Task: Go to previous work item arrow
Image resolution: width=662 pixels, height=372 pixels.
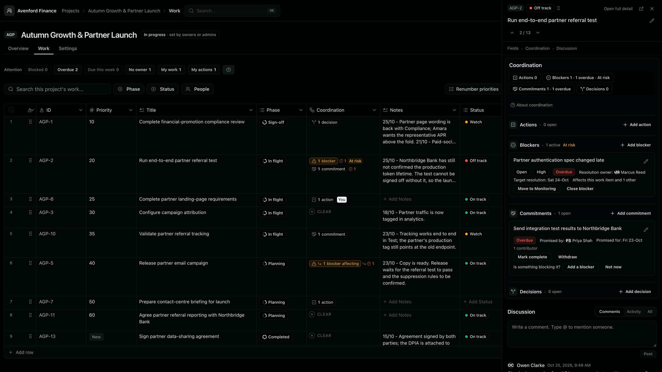Action: click(x=512, y=33)
